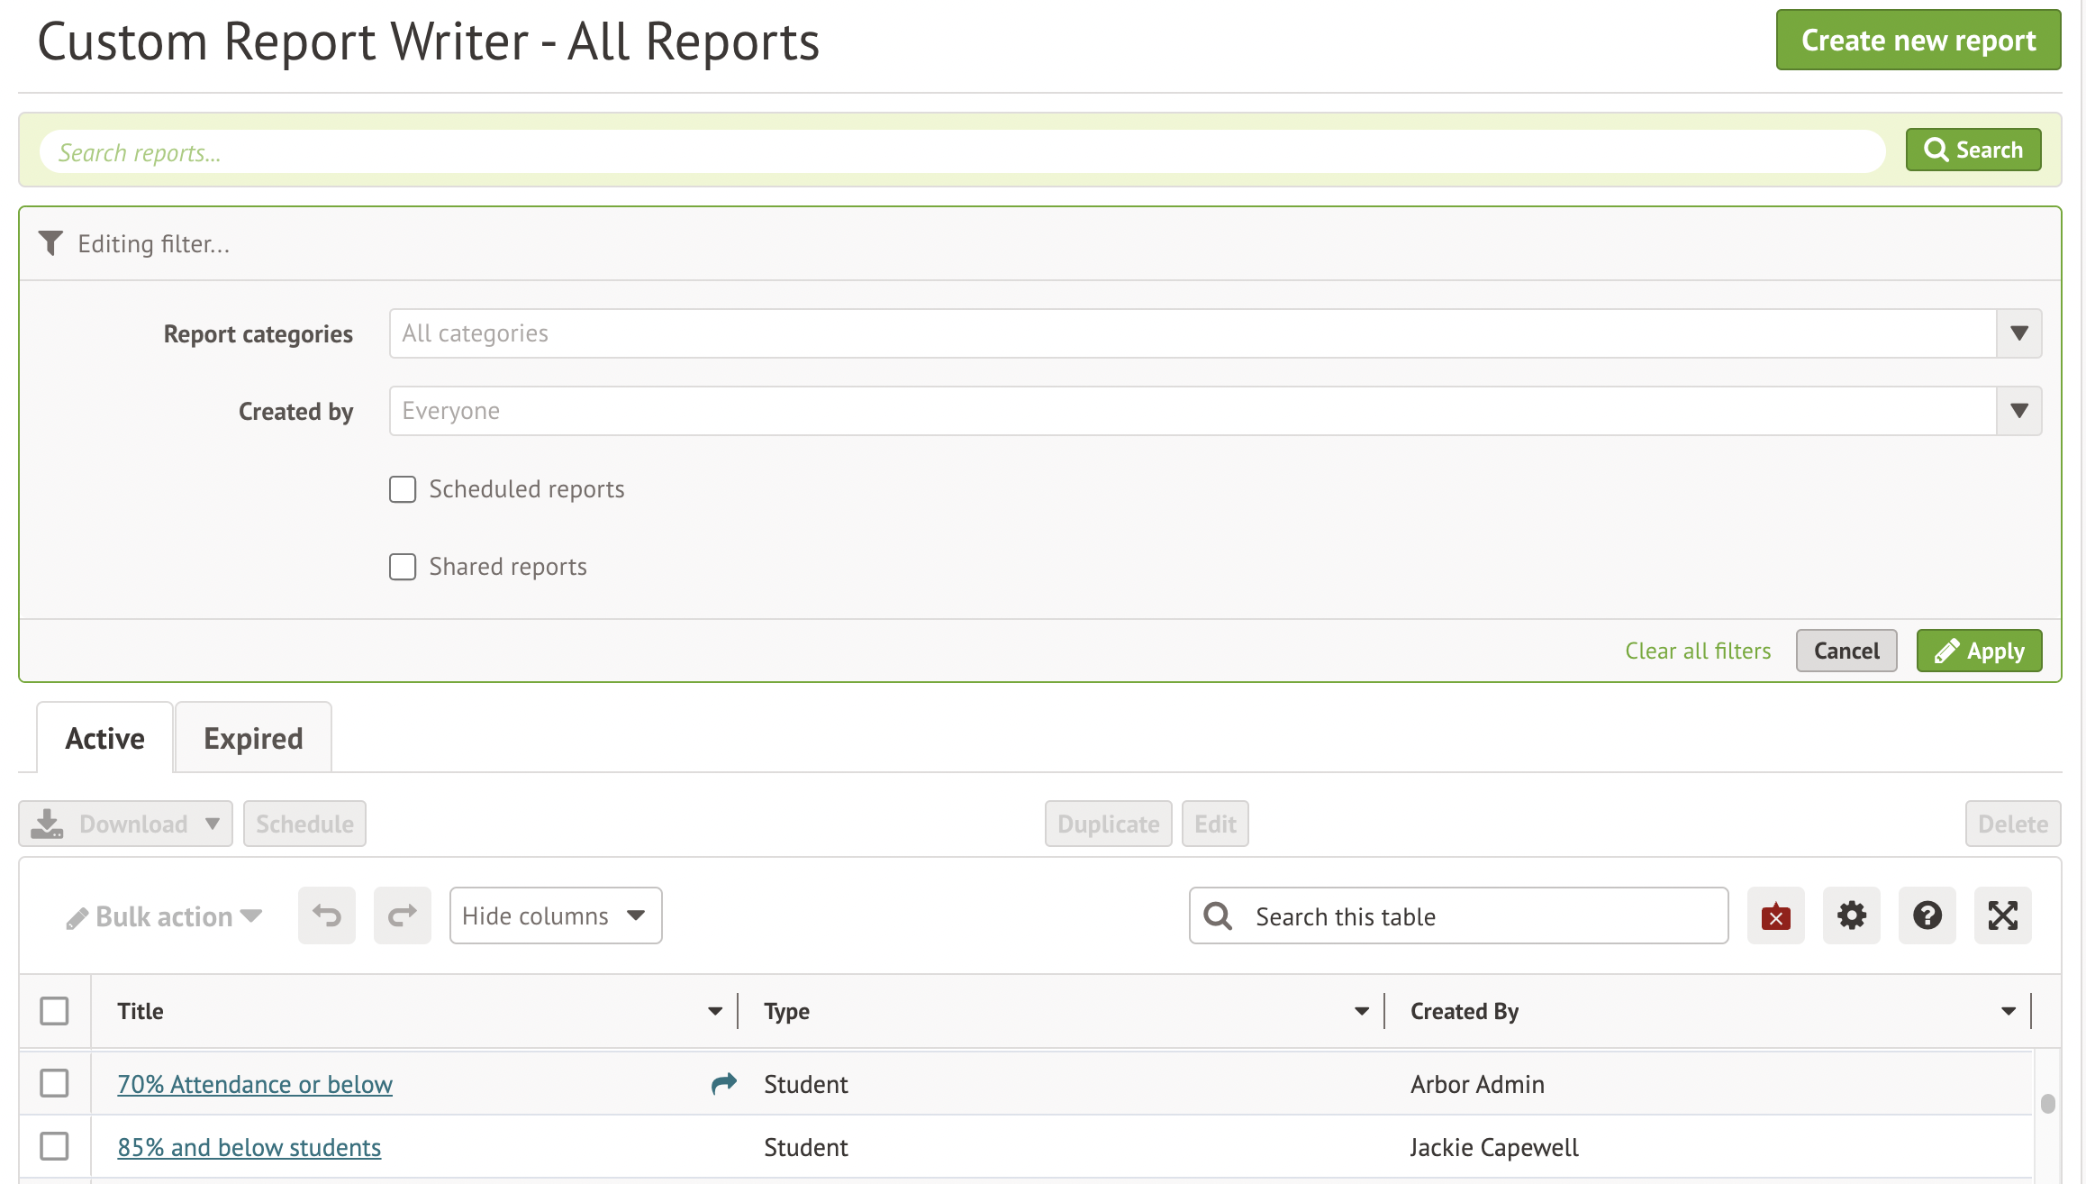Click the Search reports input field

point(962,152)
